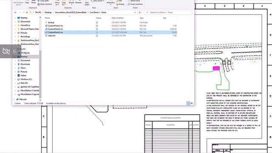Image resolution: width=272 pixels, height=153 pixels.
Task: Click Paste shortcut in the ribbon
Action: [45, 4]
